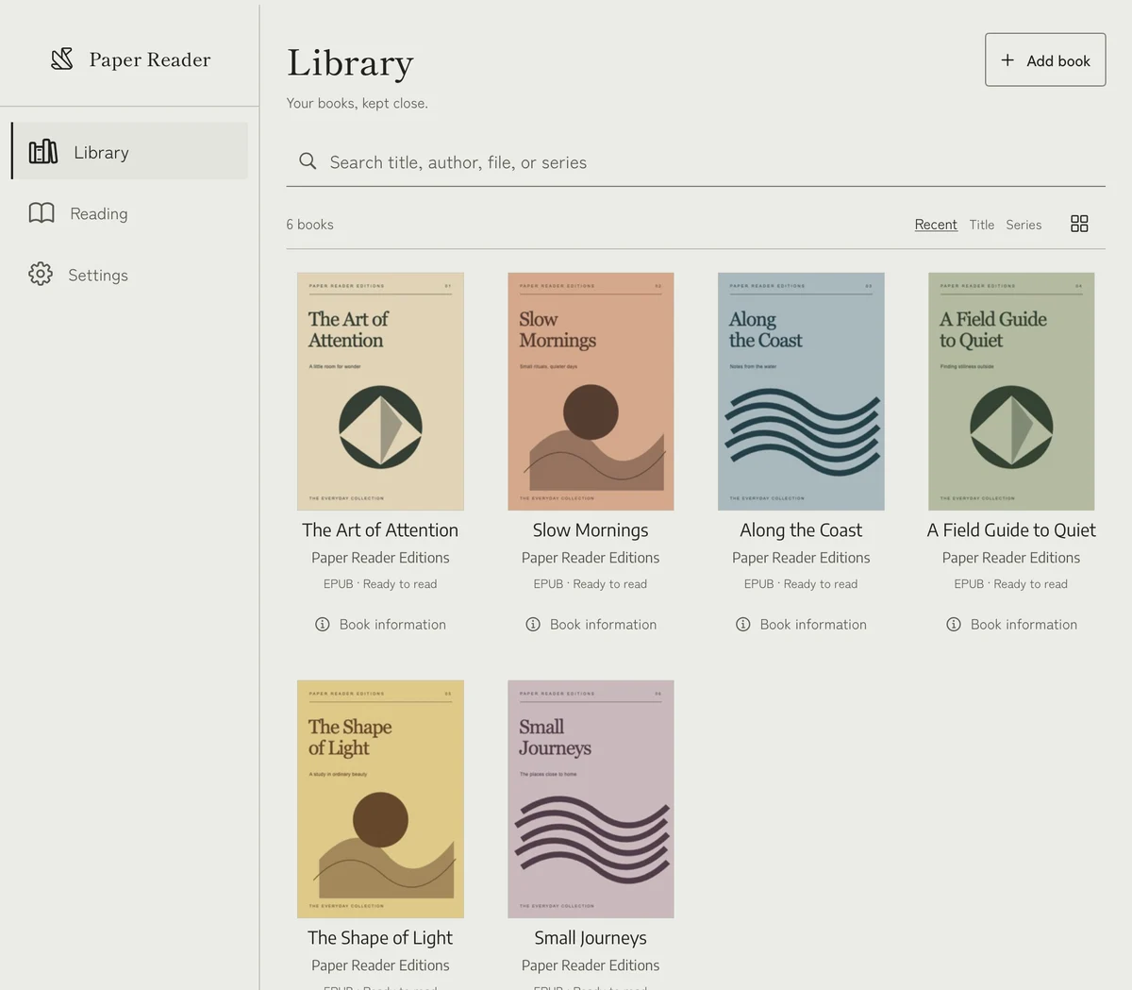The height and width of the screenshot is (990, 1132).
Task: Click the Library bookshelf icon in sidebar
Action: (x=43, y=152)
